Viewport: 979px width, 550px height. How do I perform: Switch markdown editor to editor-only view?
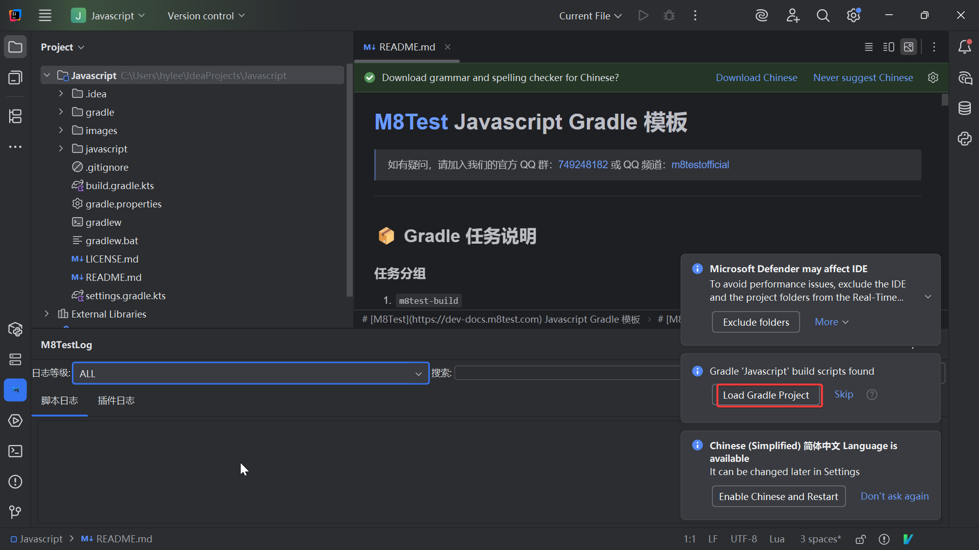(x=869, y=47)
